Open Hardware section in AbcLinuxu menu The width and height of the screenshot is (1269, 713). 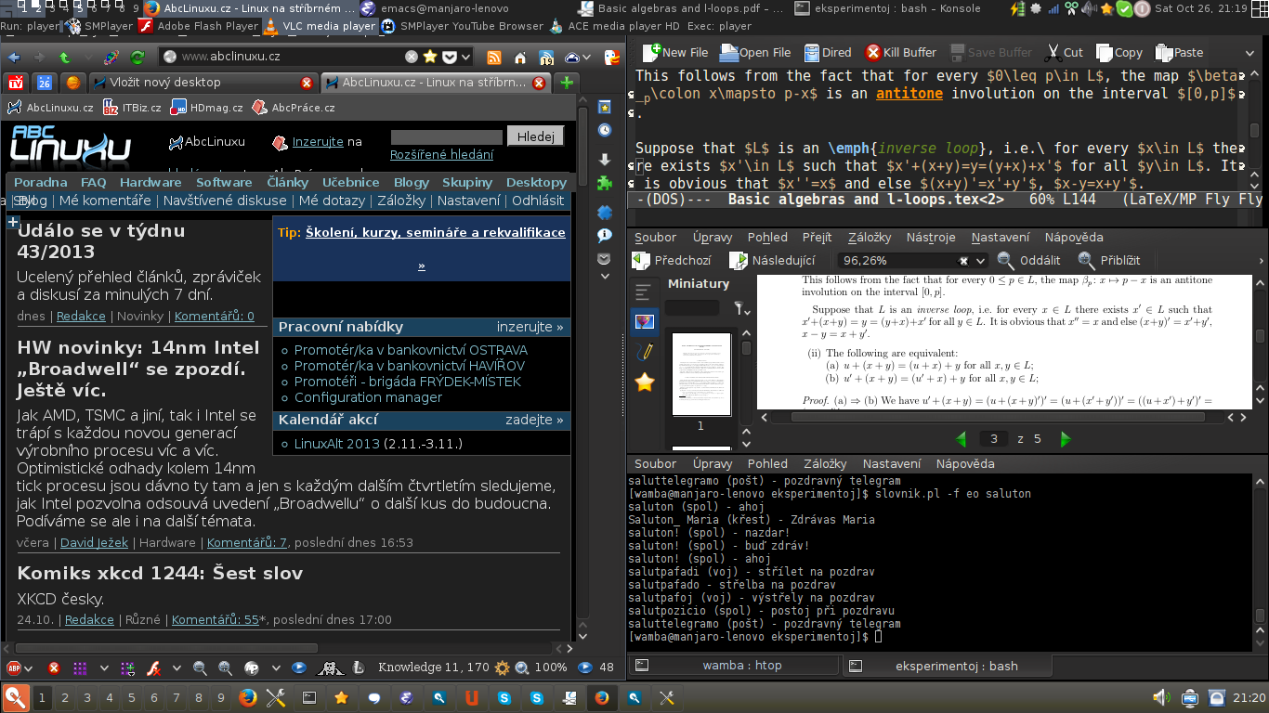click(x=150, y=182)
